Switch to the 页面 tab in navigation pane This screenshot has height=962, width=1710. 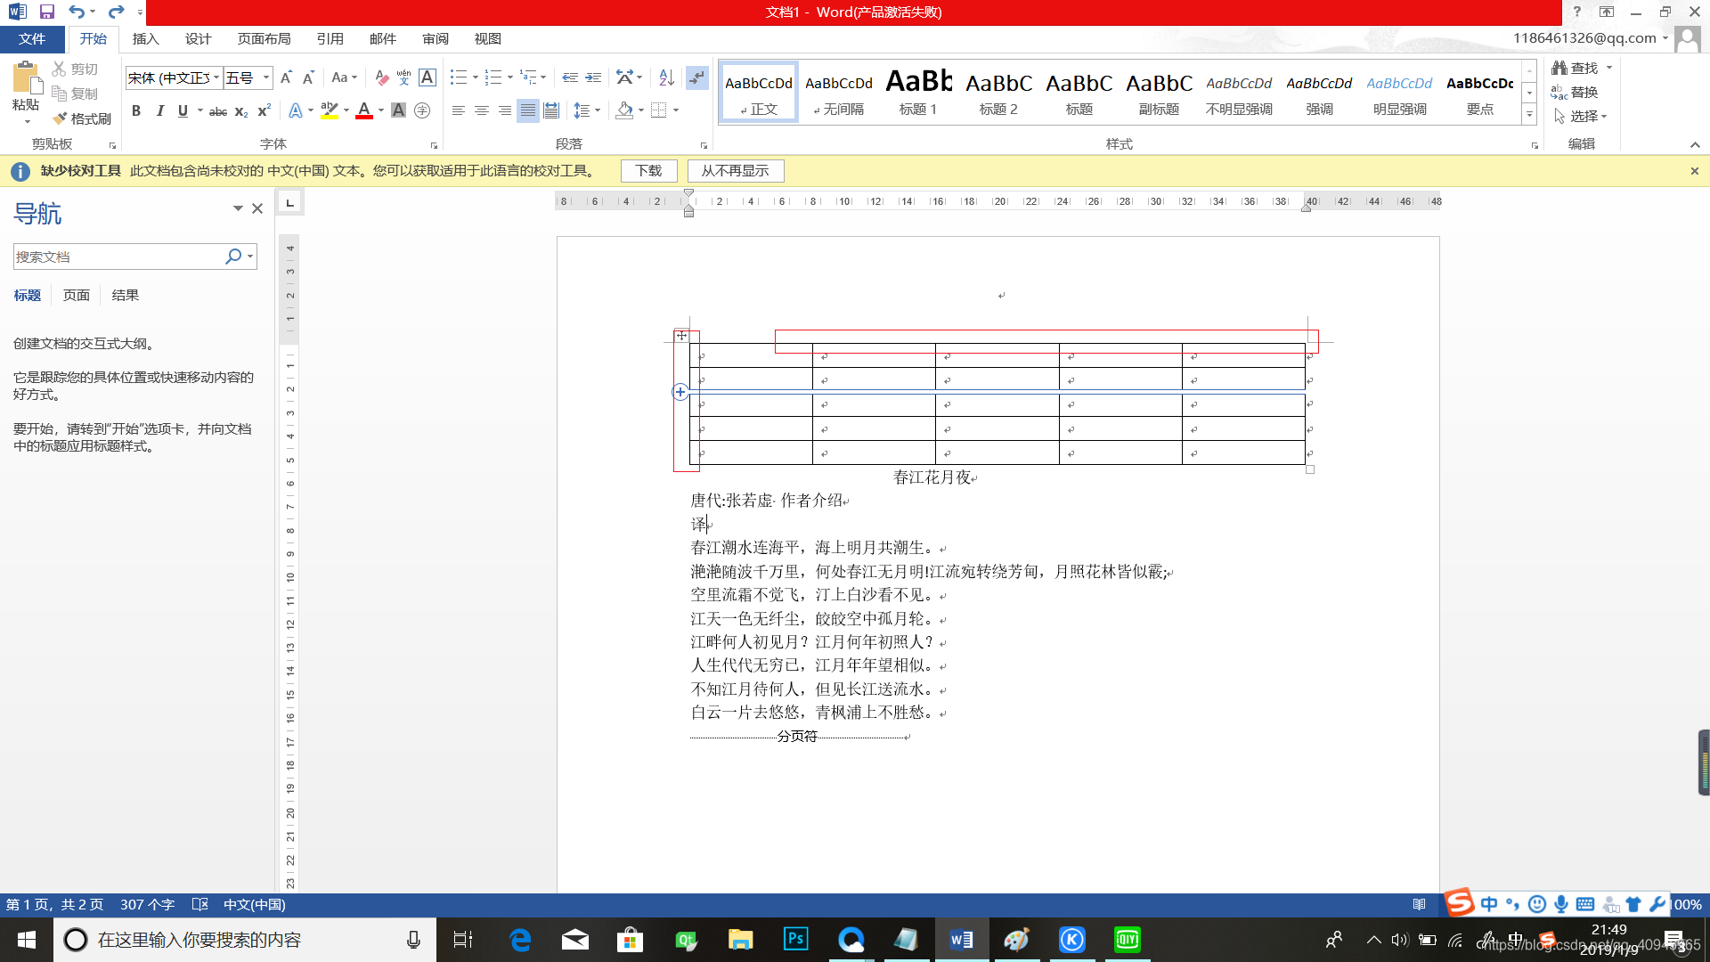tap(76, 295)
